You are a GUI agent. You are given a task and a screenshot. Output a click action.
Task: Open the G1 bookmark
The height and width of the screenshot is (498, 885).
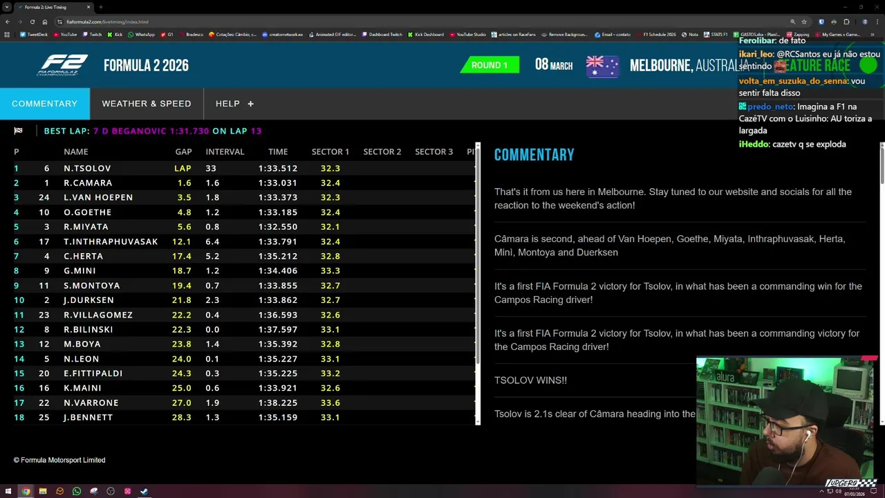(x=167, y=35)
